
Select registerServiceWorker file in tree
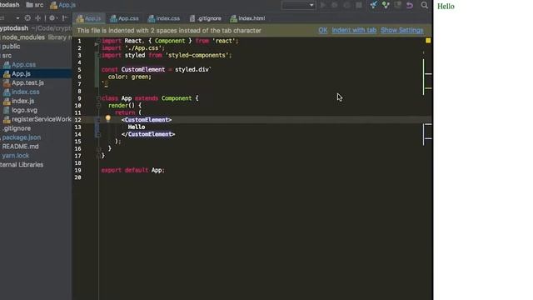click(x=41, y=119)
